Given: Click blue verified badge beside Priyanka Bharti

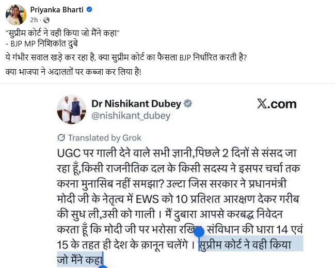Looking at the screenshot, I should coord(89,10).
